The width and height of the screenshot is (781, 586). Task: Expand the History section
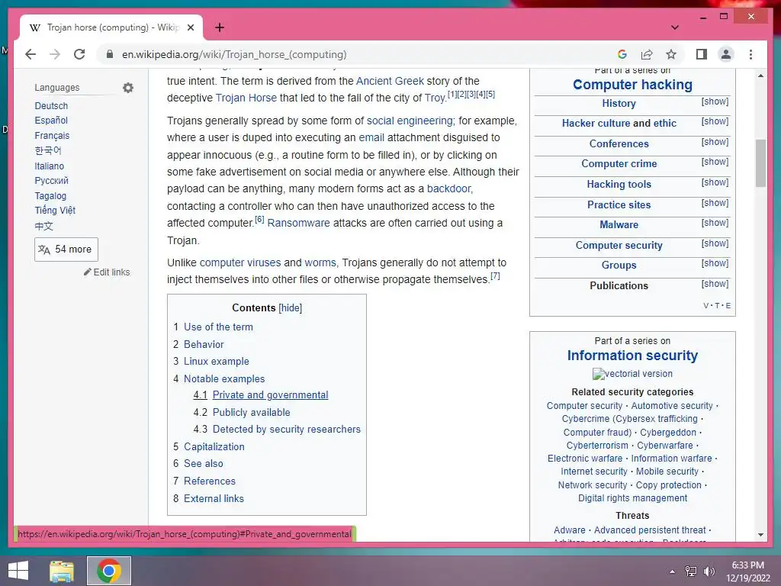point(715,101)
